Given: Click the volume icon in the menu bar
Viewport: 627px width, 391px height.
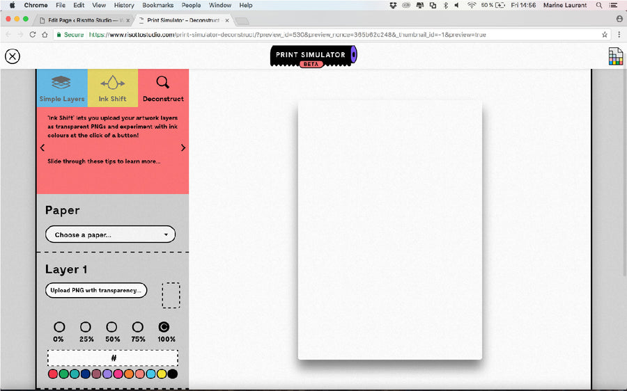Looking at the screenshot, I should pos(456,5).
